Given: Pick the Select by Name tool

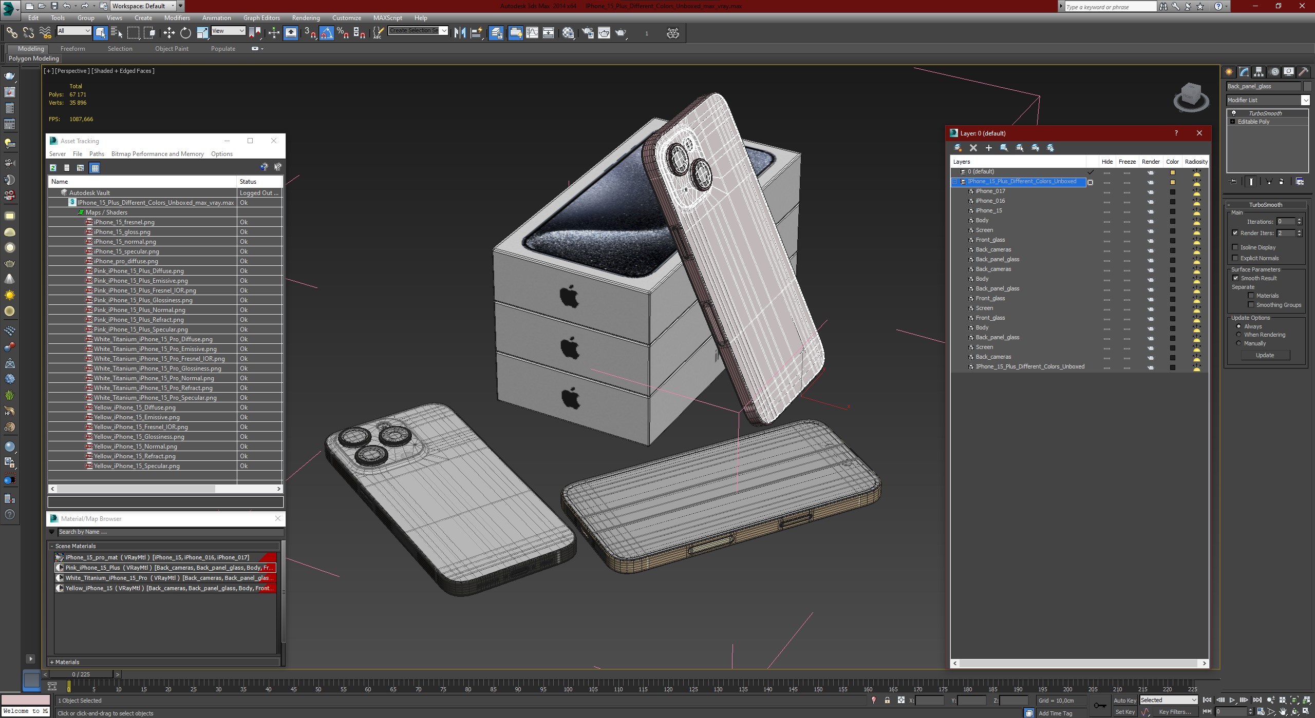Looking at the screenshot, I should click(117, 33).
